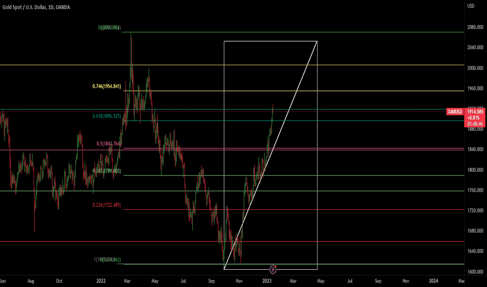The image size is (487, 287).
Task: Click the 2023 year label on the time axis
Action: (267, 281)
